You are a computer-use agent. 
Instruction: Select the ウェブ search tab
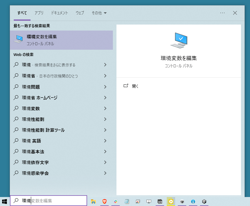[80, 13]
